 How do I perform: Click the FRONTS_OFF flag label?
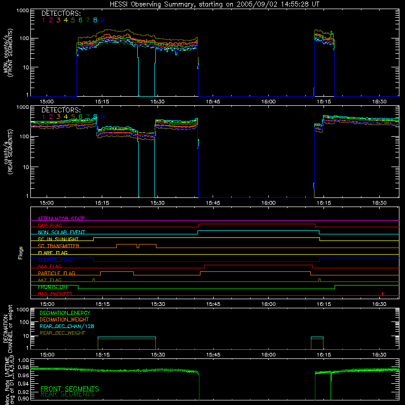(x=53, y=287)
